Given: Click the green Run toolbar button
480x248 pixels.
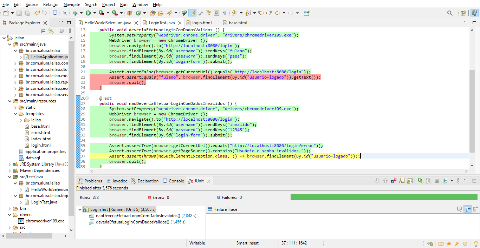Looking at the screenshot, I should (x=88, y=13).
